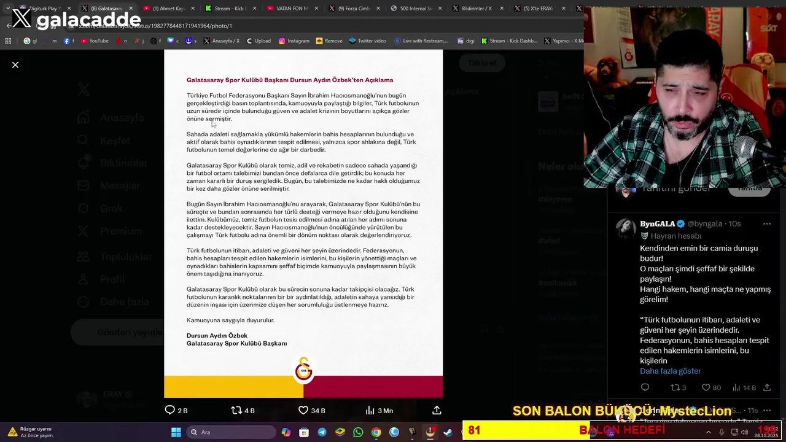786x442 pixels.
Task: Open Telegram from the taskbar
Action: (322, 432)
